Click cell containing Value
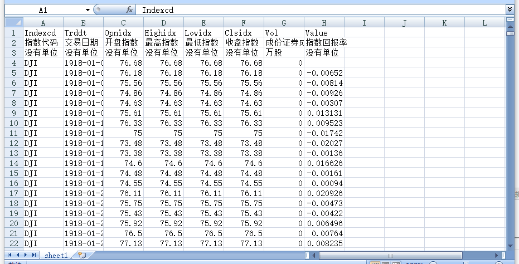This screenshot has height=264, width=519. pos(324,33)
